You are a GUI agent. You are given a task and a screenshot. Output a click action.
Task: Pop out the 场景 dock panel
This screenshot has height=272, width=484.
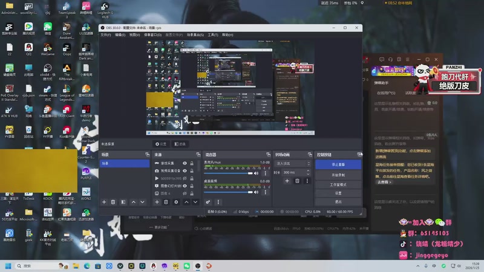(x=147, y=155)
